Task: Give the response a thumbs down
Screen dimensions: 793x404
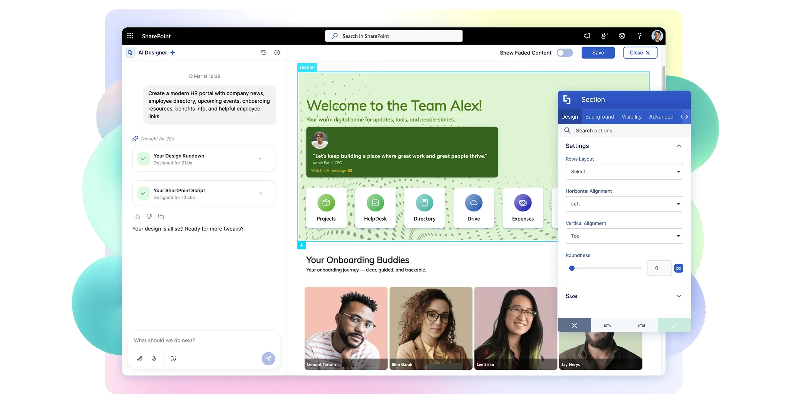Action: tap(149, 217)
